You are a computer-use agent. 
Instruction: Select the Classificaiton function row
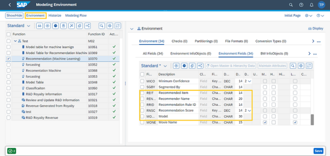click(63, 88)
